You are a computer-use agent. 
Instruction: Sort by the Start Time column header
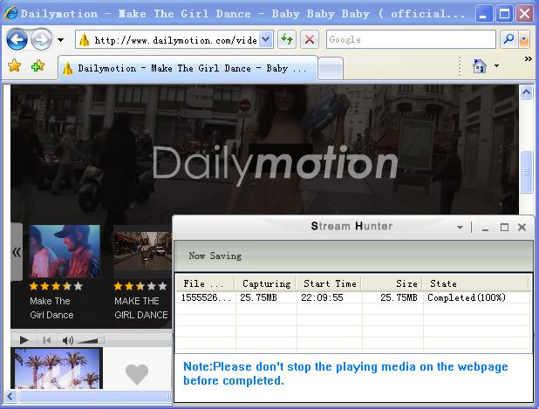[x=330, y=283]
